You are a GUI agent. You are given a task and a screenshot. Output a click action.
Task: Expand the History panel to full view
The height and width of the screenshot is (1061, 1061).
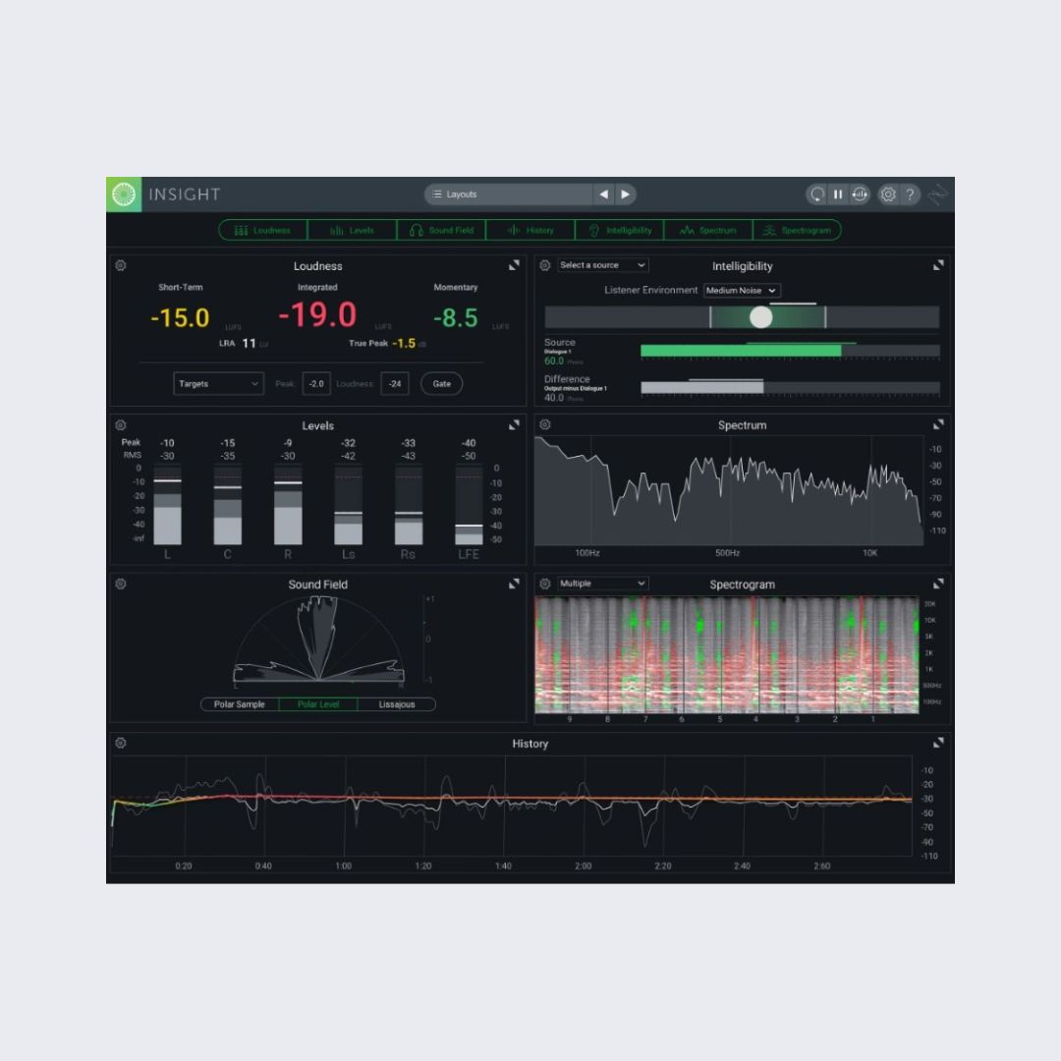tap(938, 743)
